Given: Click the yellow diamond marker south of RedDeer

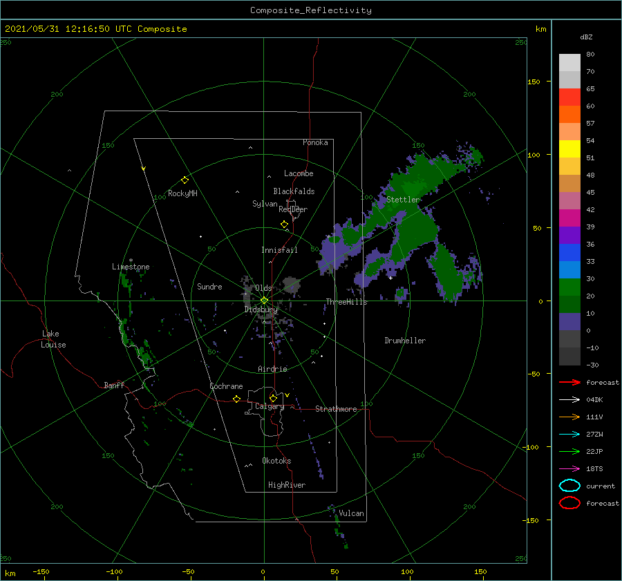Looking at the screenshot, I should click(x=285, y=225).
